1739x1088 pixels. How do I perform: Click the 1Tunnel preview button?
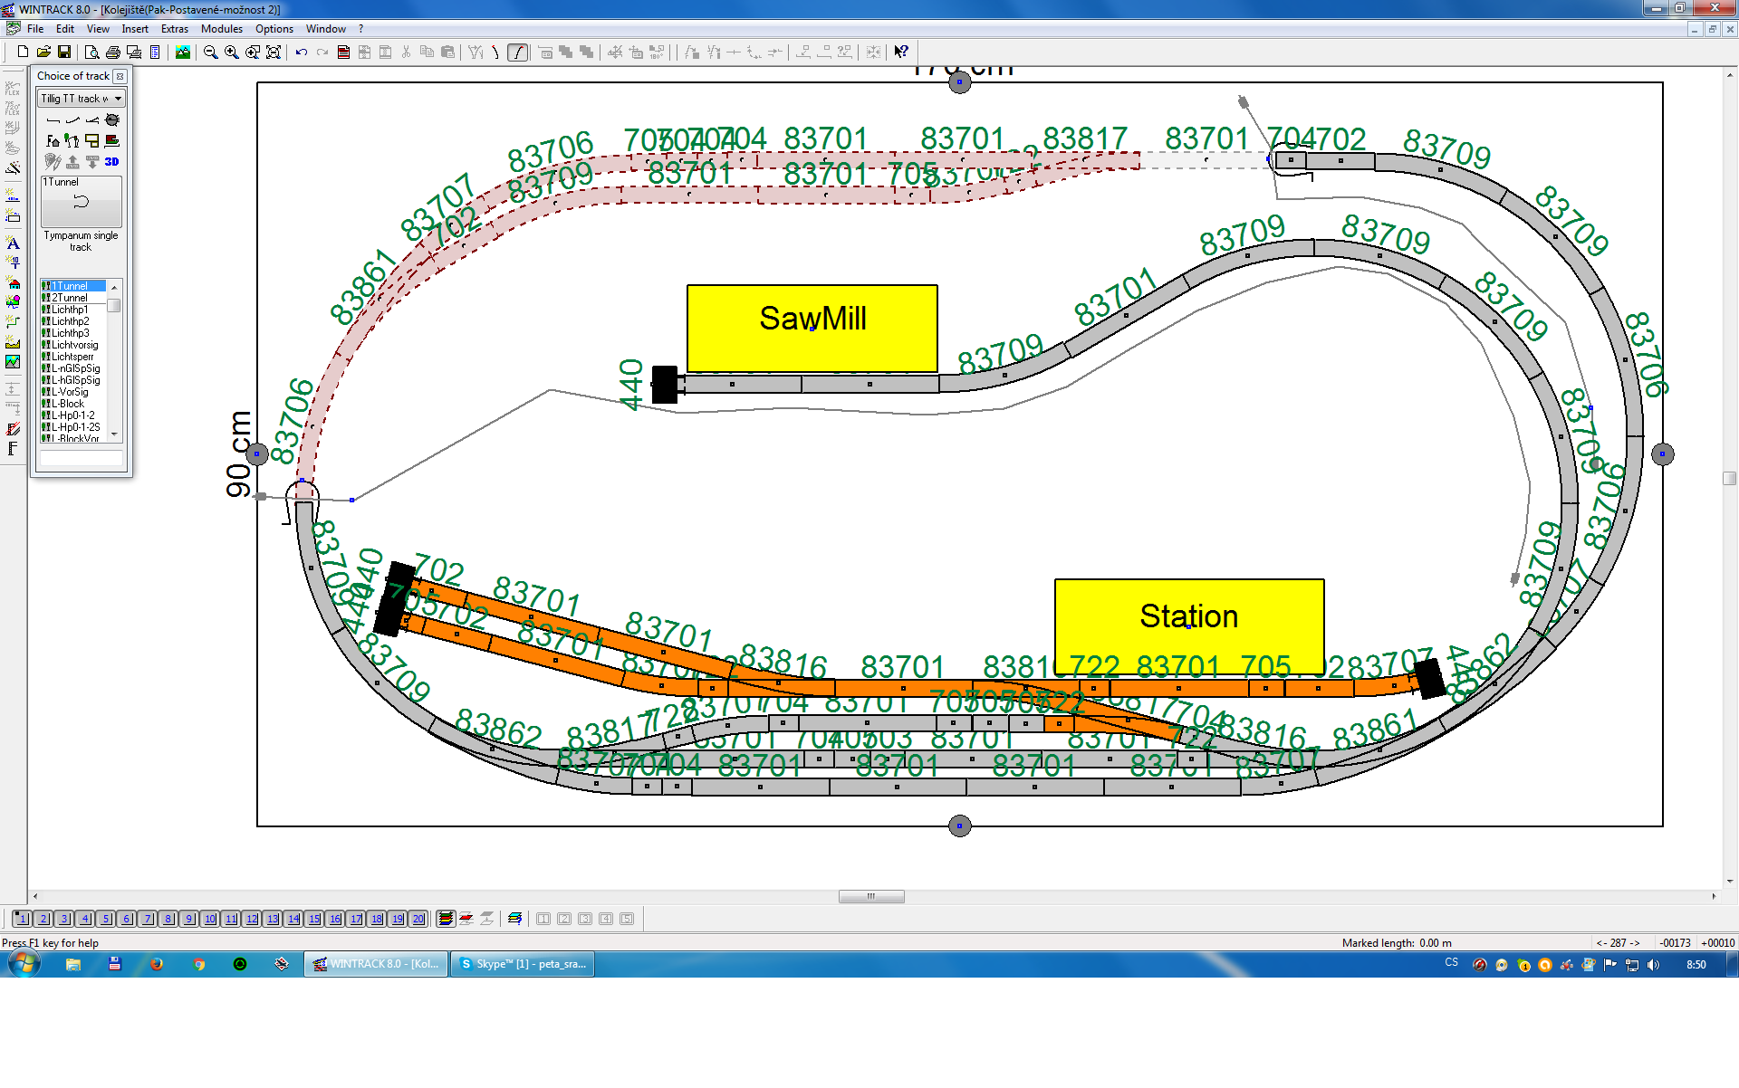tap(81, 203)
